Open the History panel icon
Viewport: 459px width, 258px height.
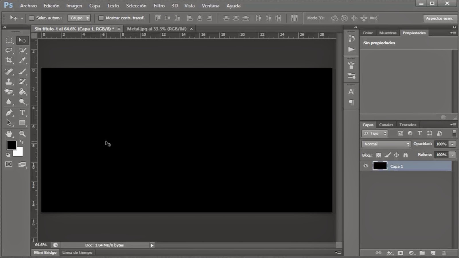coord(351,38)
